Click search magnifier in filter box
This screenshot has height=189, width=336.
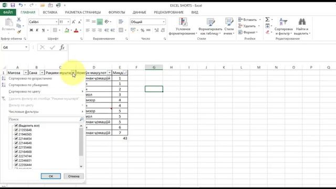pyautogui.click(x=81, y=119)
